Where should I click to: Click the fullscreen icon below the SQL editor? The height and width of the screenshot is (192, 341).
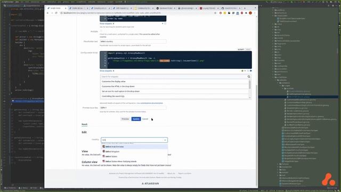click(x=165, y=23)
